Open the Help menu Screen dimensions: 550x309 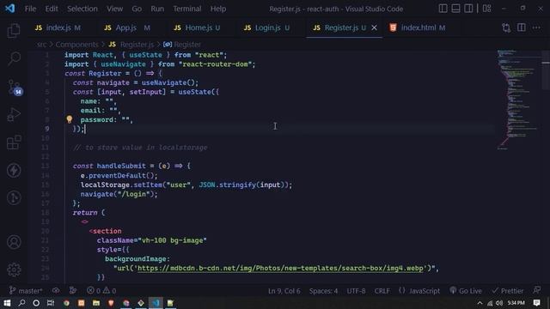218,9
